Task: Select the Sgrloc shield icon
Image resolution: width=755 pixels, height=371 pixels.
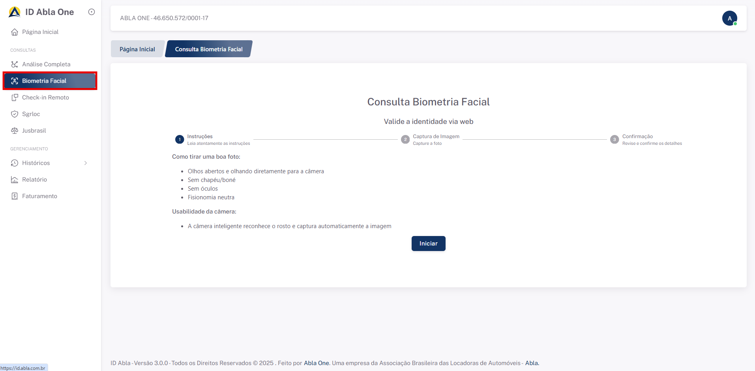Action: click(x=15, y=114)
